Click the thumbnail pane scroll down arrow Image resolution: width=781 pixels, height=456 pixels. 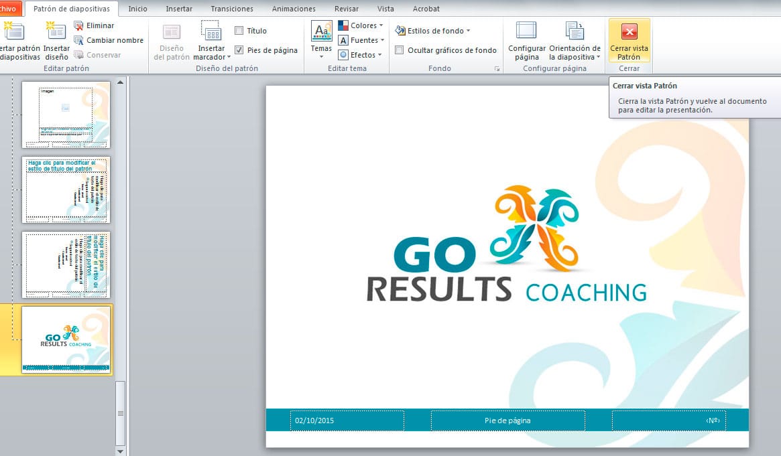(120, 451)
